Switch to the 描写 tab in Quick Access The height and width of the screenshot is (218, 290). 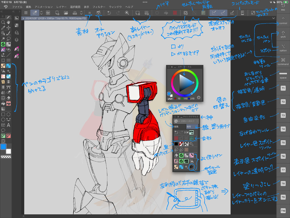192,127
